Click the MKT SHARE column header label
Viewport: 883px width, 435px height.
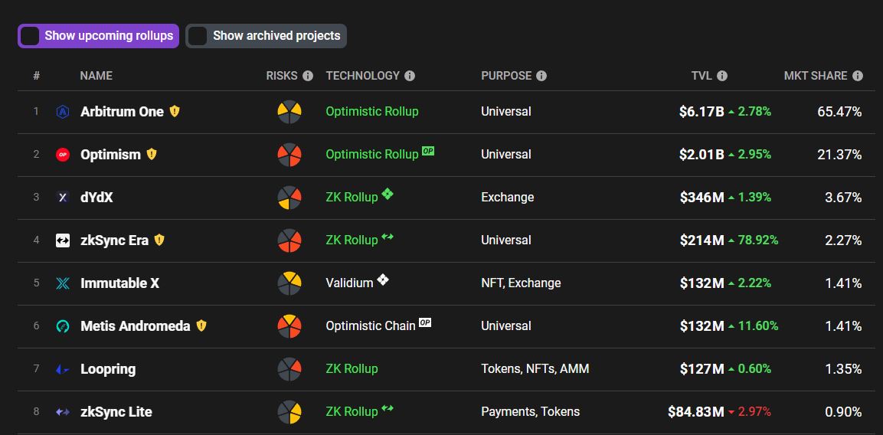pos(816,76)
